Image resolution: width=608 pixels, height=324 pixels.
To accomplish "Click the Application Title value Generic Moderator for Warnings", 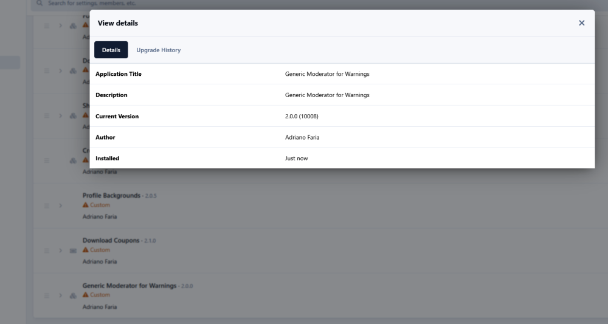I will (x=327, y=74).
